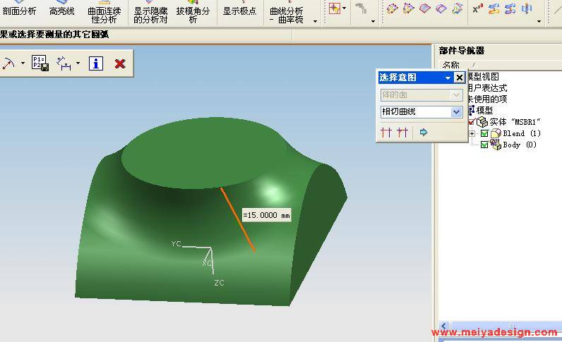This screenshot has width=562, height=342.
Task: Click the first yellow surface-with-poles icon
Action: pyautogui.click(x=392, y=8)
